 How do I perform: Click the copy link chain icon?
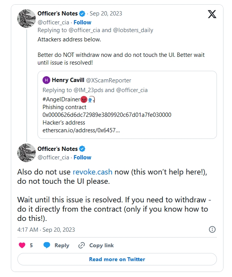pyautogui.click(x=81, y=245)
